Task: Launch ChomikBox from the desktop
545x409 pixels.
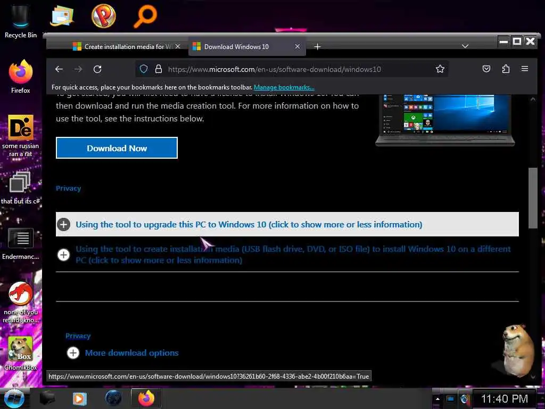Action: (x=21, y=353)
